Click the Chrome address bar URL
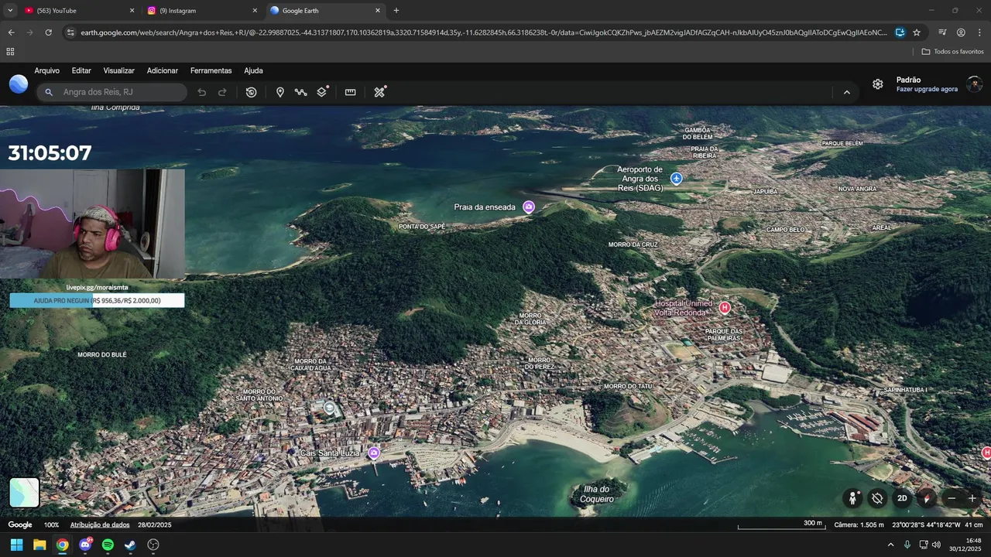This screenshot has width=991, height=557. coord(484,32)
